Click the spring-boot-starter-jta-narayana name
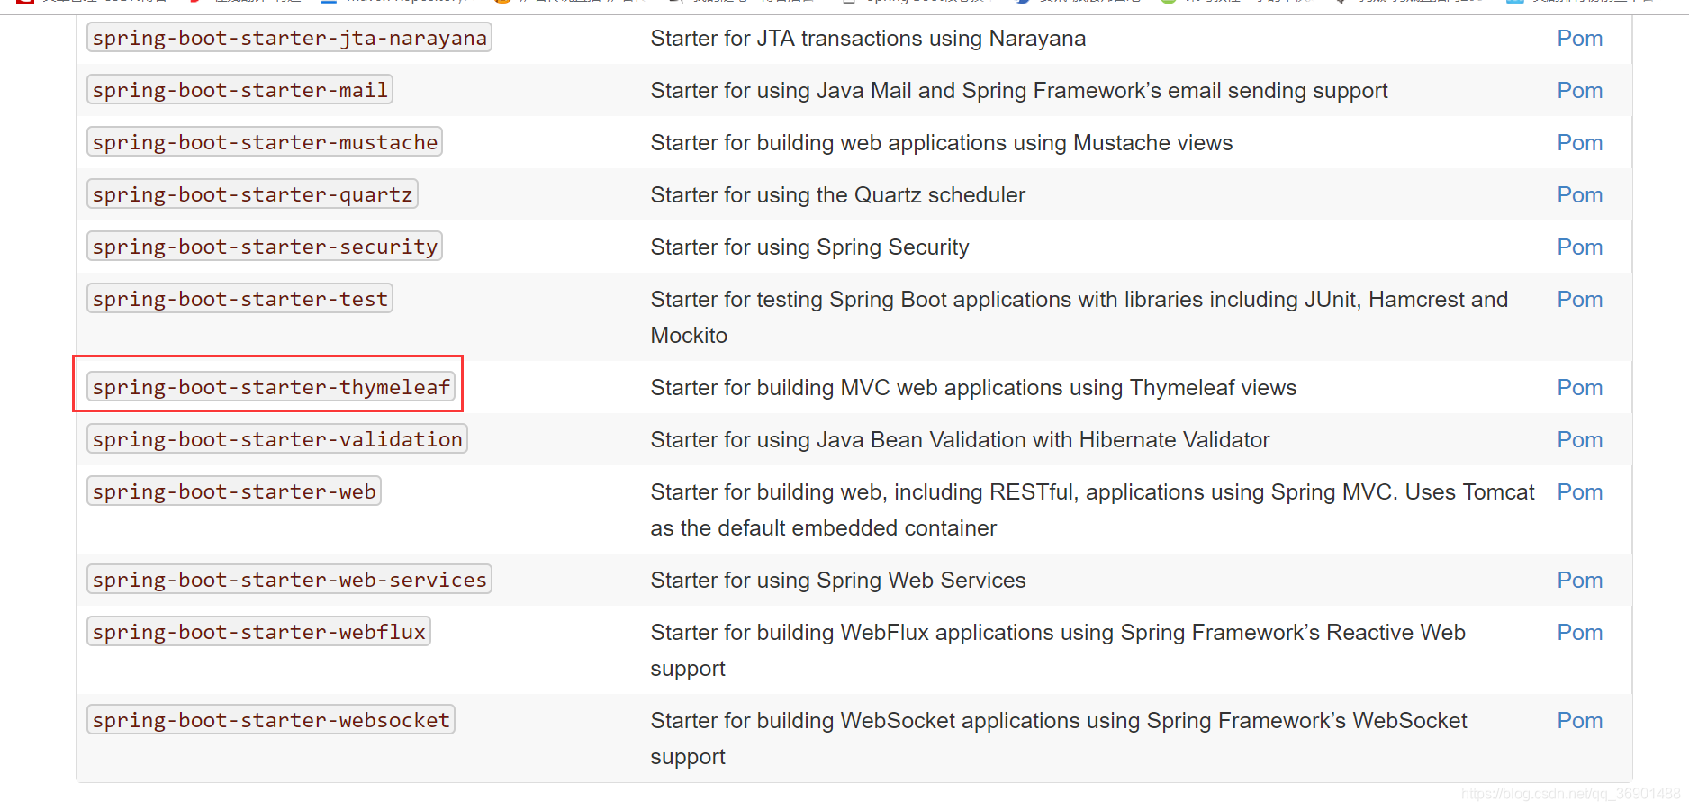Image resolution: width=1689 pixels, height=810 pixels. [x=289, y=38]
